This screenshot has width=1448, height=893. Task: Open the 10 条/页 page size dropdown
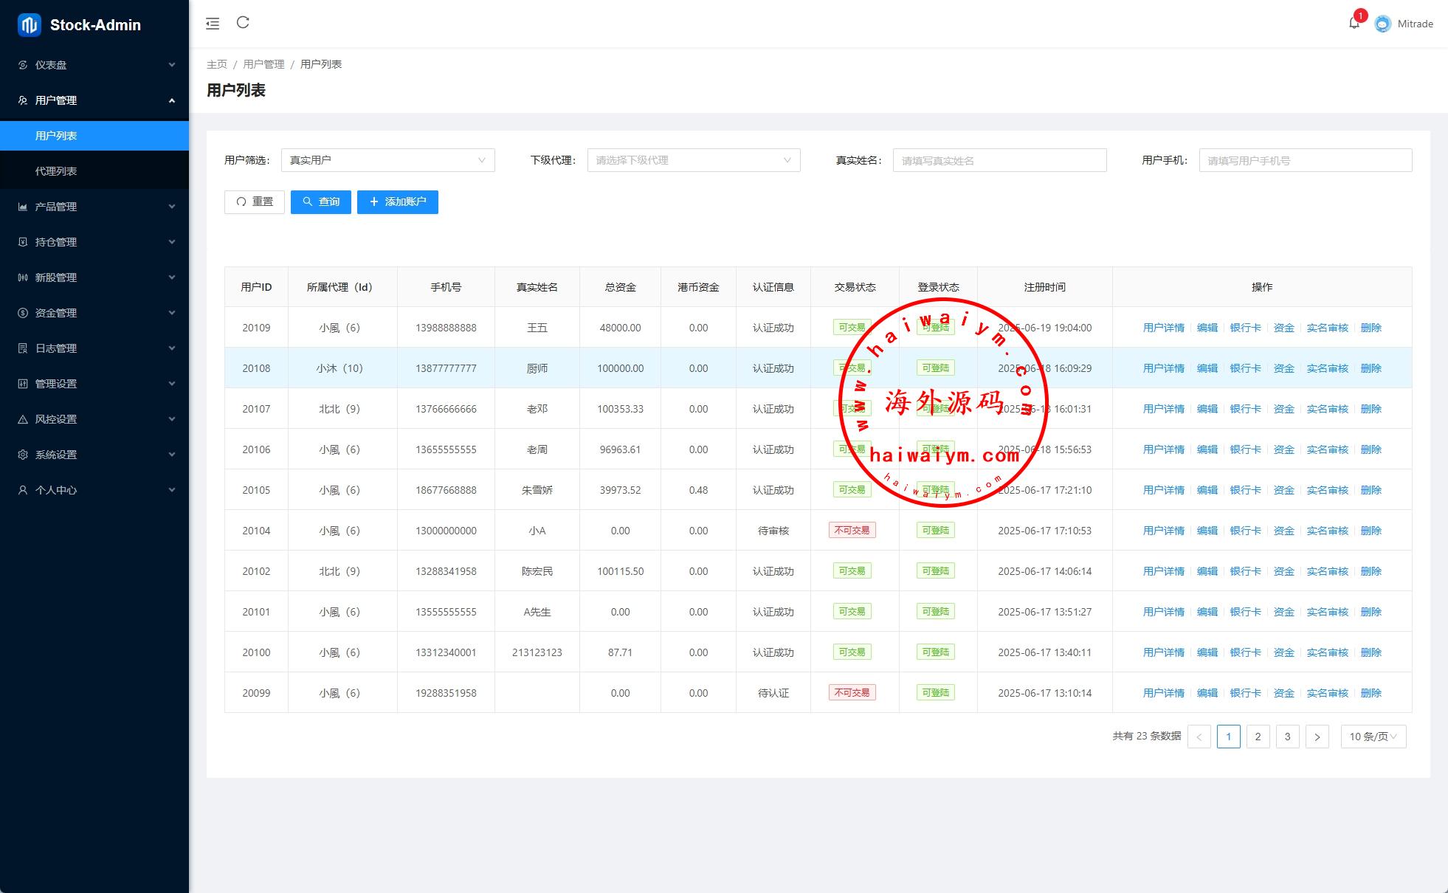[1373, 737]
